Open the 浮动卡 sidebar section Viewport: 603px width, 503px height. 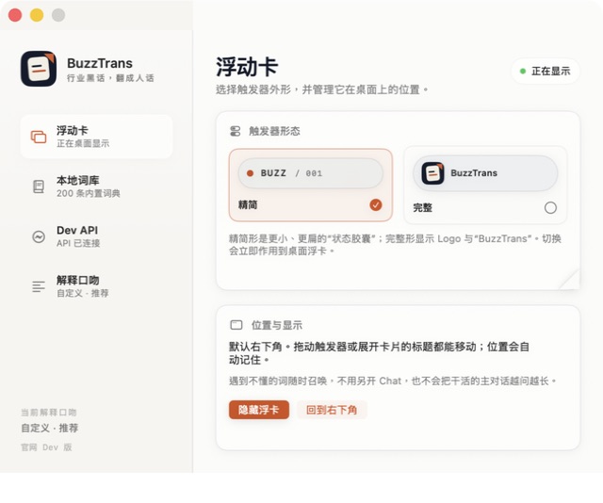click(x=96, y=137)
